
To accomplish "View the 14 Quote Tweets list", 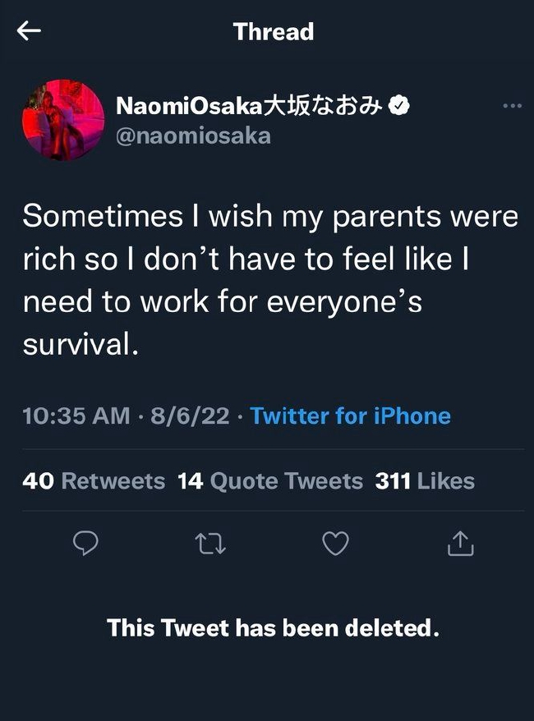I will (x=270, y=480).
